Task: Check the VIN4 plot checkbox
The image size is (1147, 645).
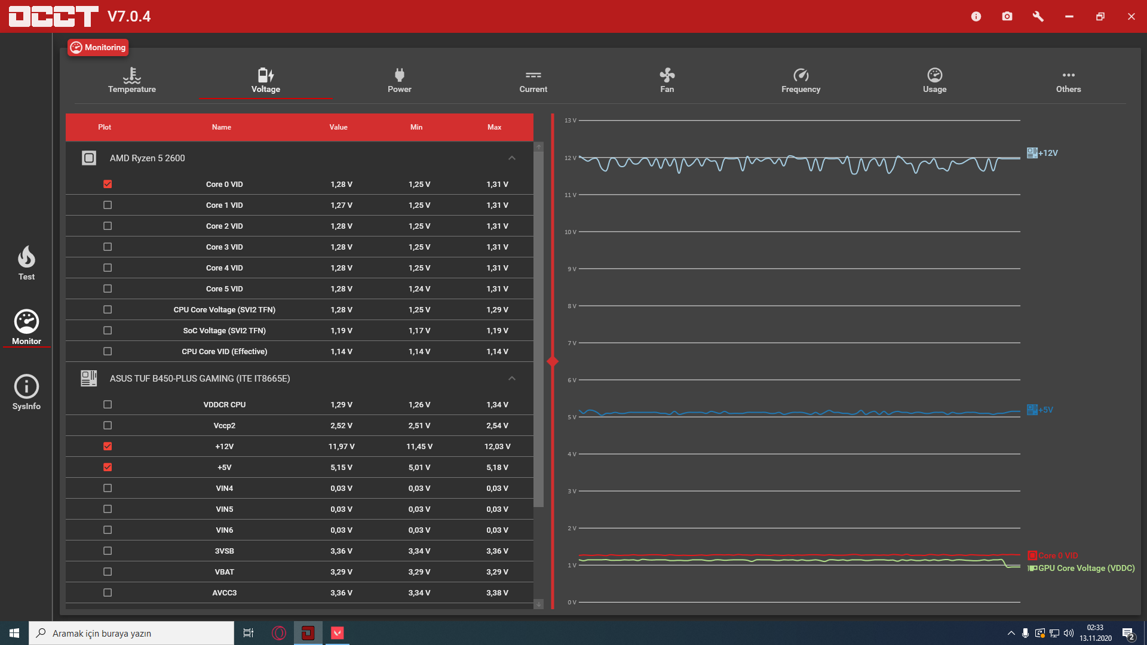Action: point(108,488)
